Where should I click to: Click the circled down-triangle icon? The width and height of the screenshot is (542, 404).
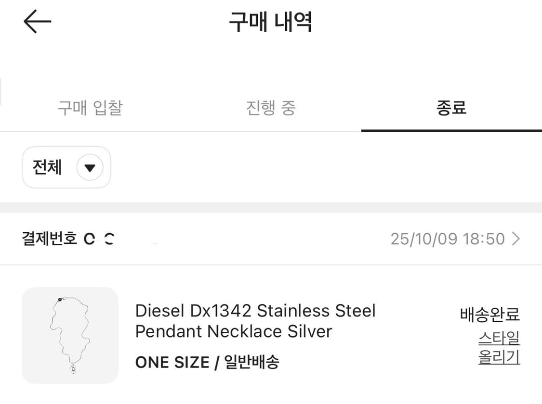point(90,168)
